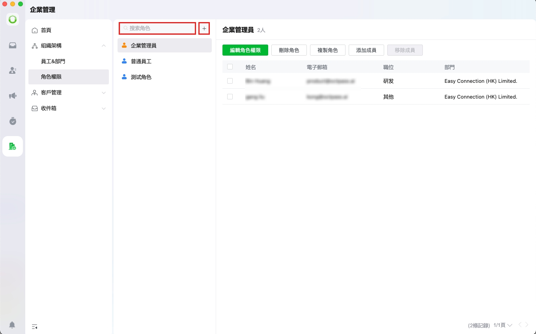The width and height of the screenshot is (536, 334).
Task: Expand the 客戶管理 menu section
Action: tap(104, 93)
